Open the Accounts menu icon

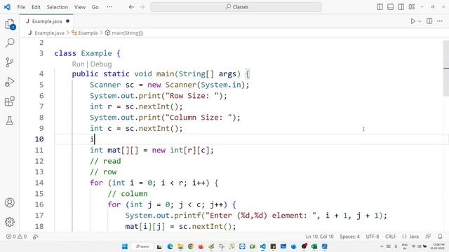coord(10,202)
